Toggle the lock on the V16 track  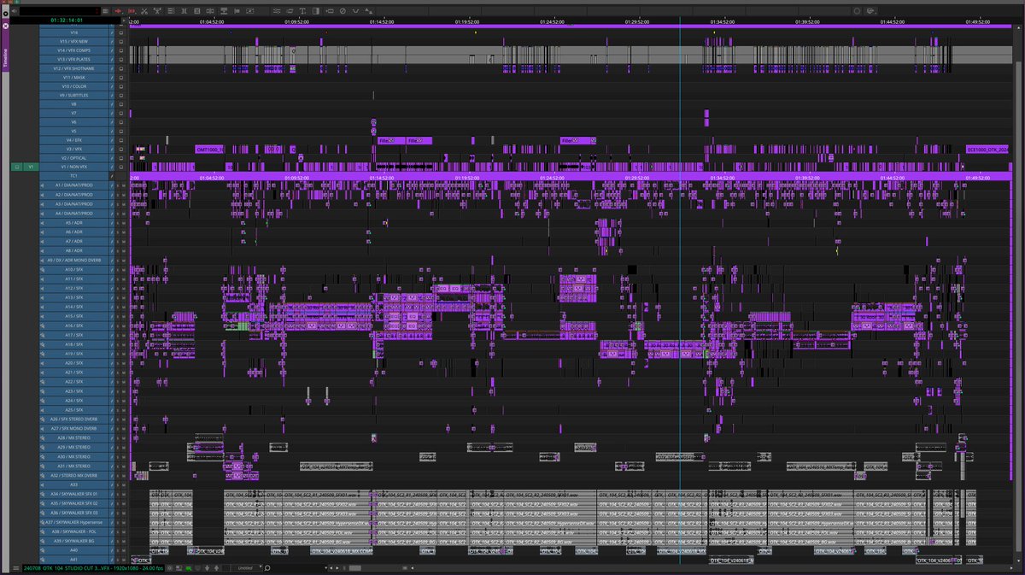121,32
